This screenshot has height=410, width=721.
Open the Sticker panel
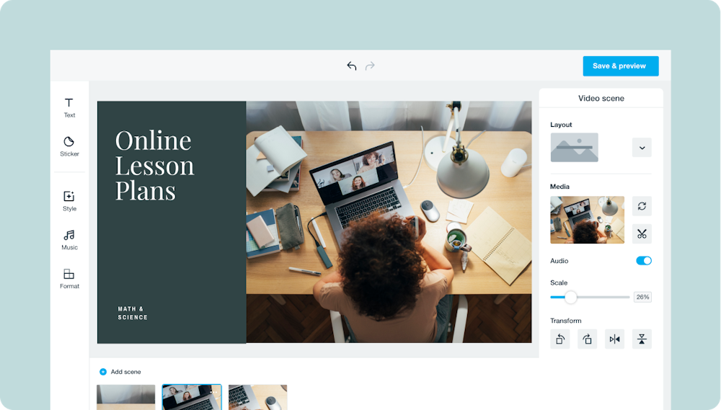[x=69, y=146]
